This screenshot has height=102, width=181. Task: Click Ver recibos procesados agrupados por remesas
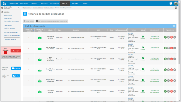pyautogui.click(x=52, y=21)
